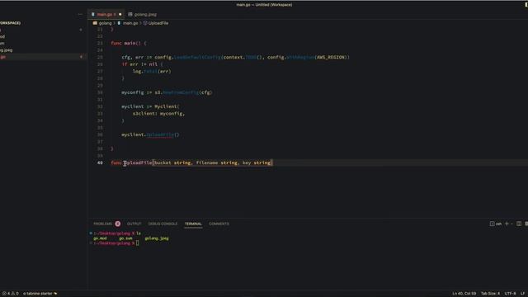Click the UploadFile symbol icon in breadcrumb

pos(145,23)
